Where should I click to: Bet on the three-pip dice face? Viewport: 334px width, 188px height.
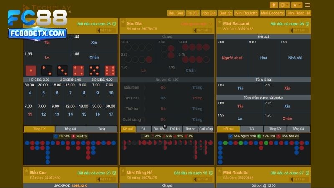tap(62, 71)
